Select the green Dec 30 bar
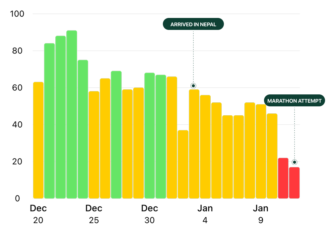The image size is (335, 234). 150,136
